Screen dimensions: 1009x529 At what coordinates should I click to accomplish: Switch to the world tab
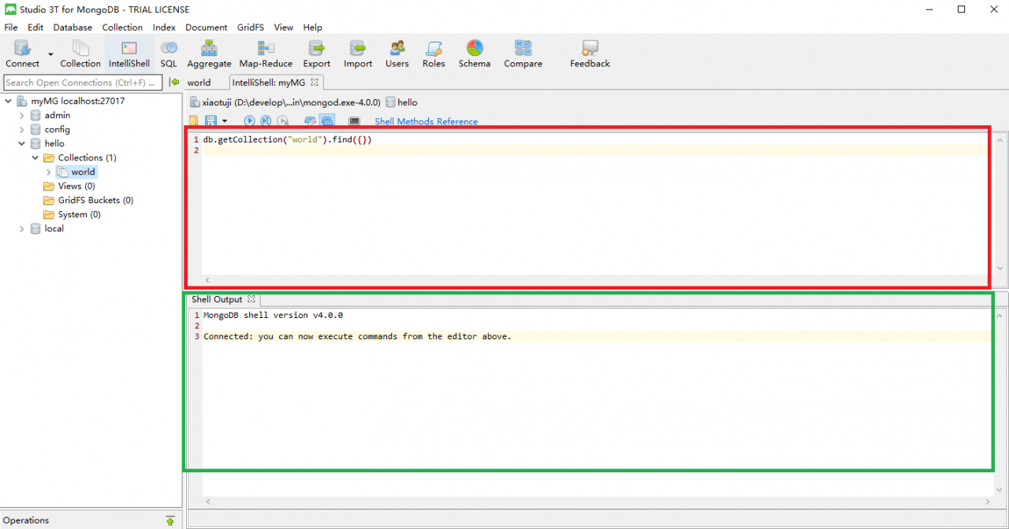[x=199, y=82]
